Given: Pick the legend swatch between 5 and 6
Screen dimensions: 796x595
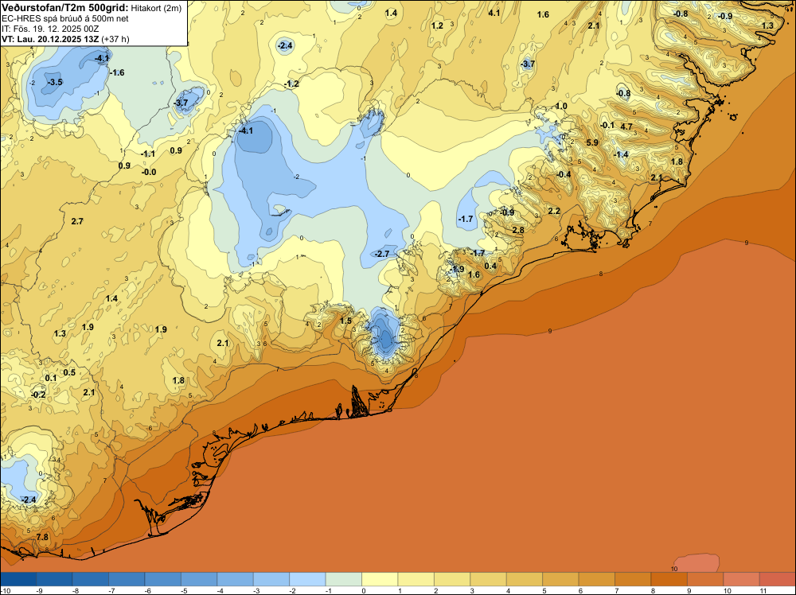Looking at the screenshot, I should (x=560, y=579).
